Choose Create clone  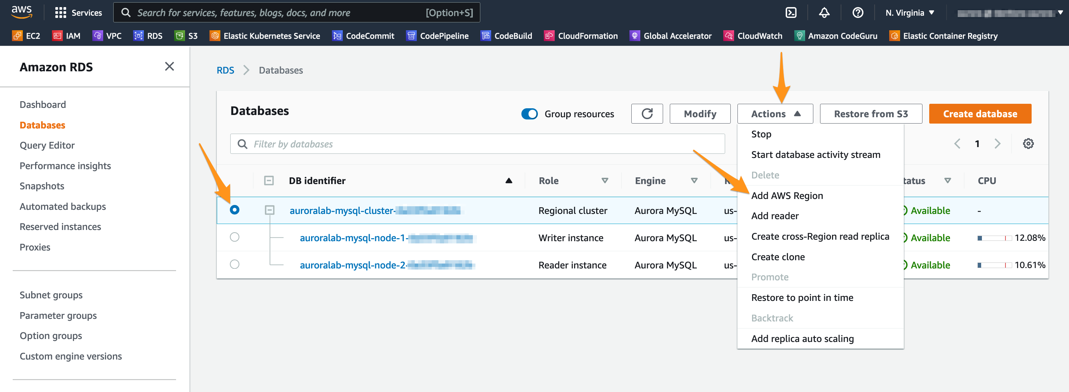click(x=820, y=257)
